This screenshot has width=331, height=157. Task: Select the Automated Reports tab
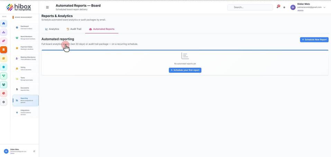(x=102, y=29)
